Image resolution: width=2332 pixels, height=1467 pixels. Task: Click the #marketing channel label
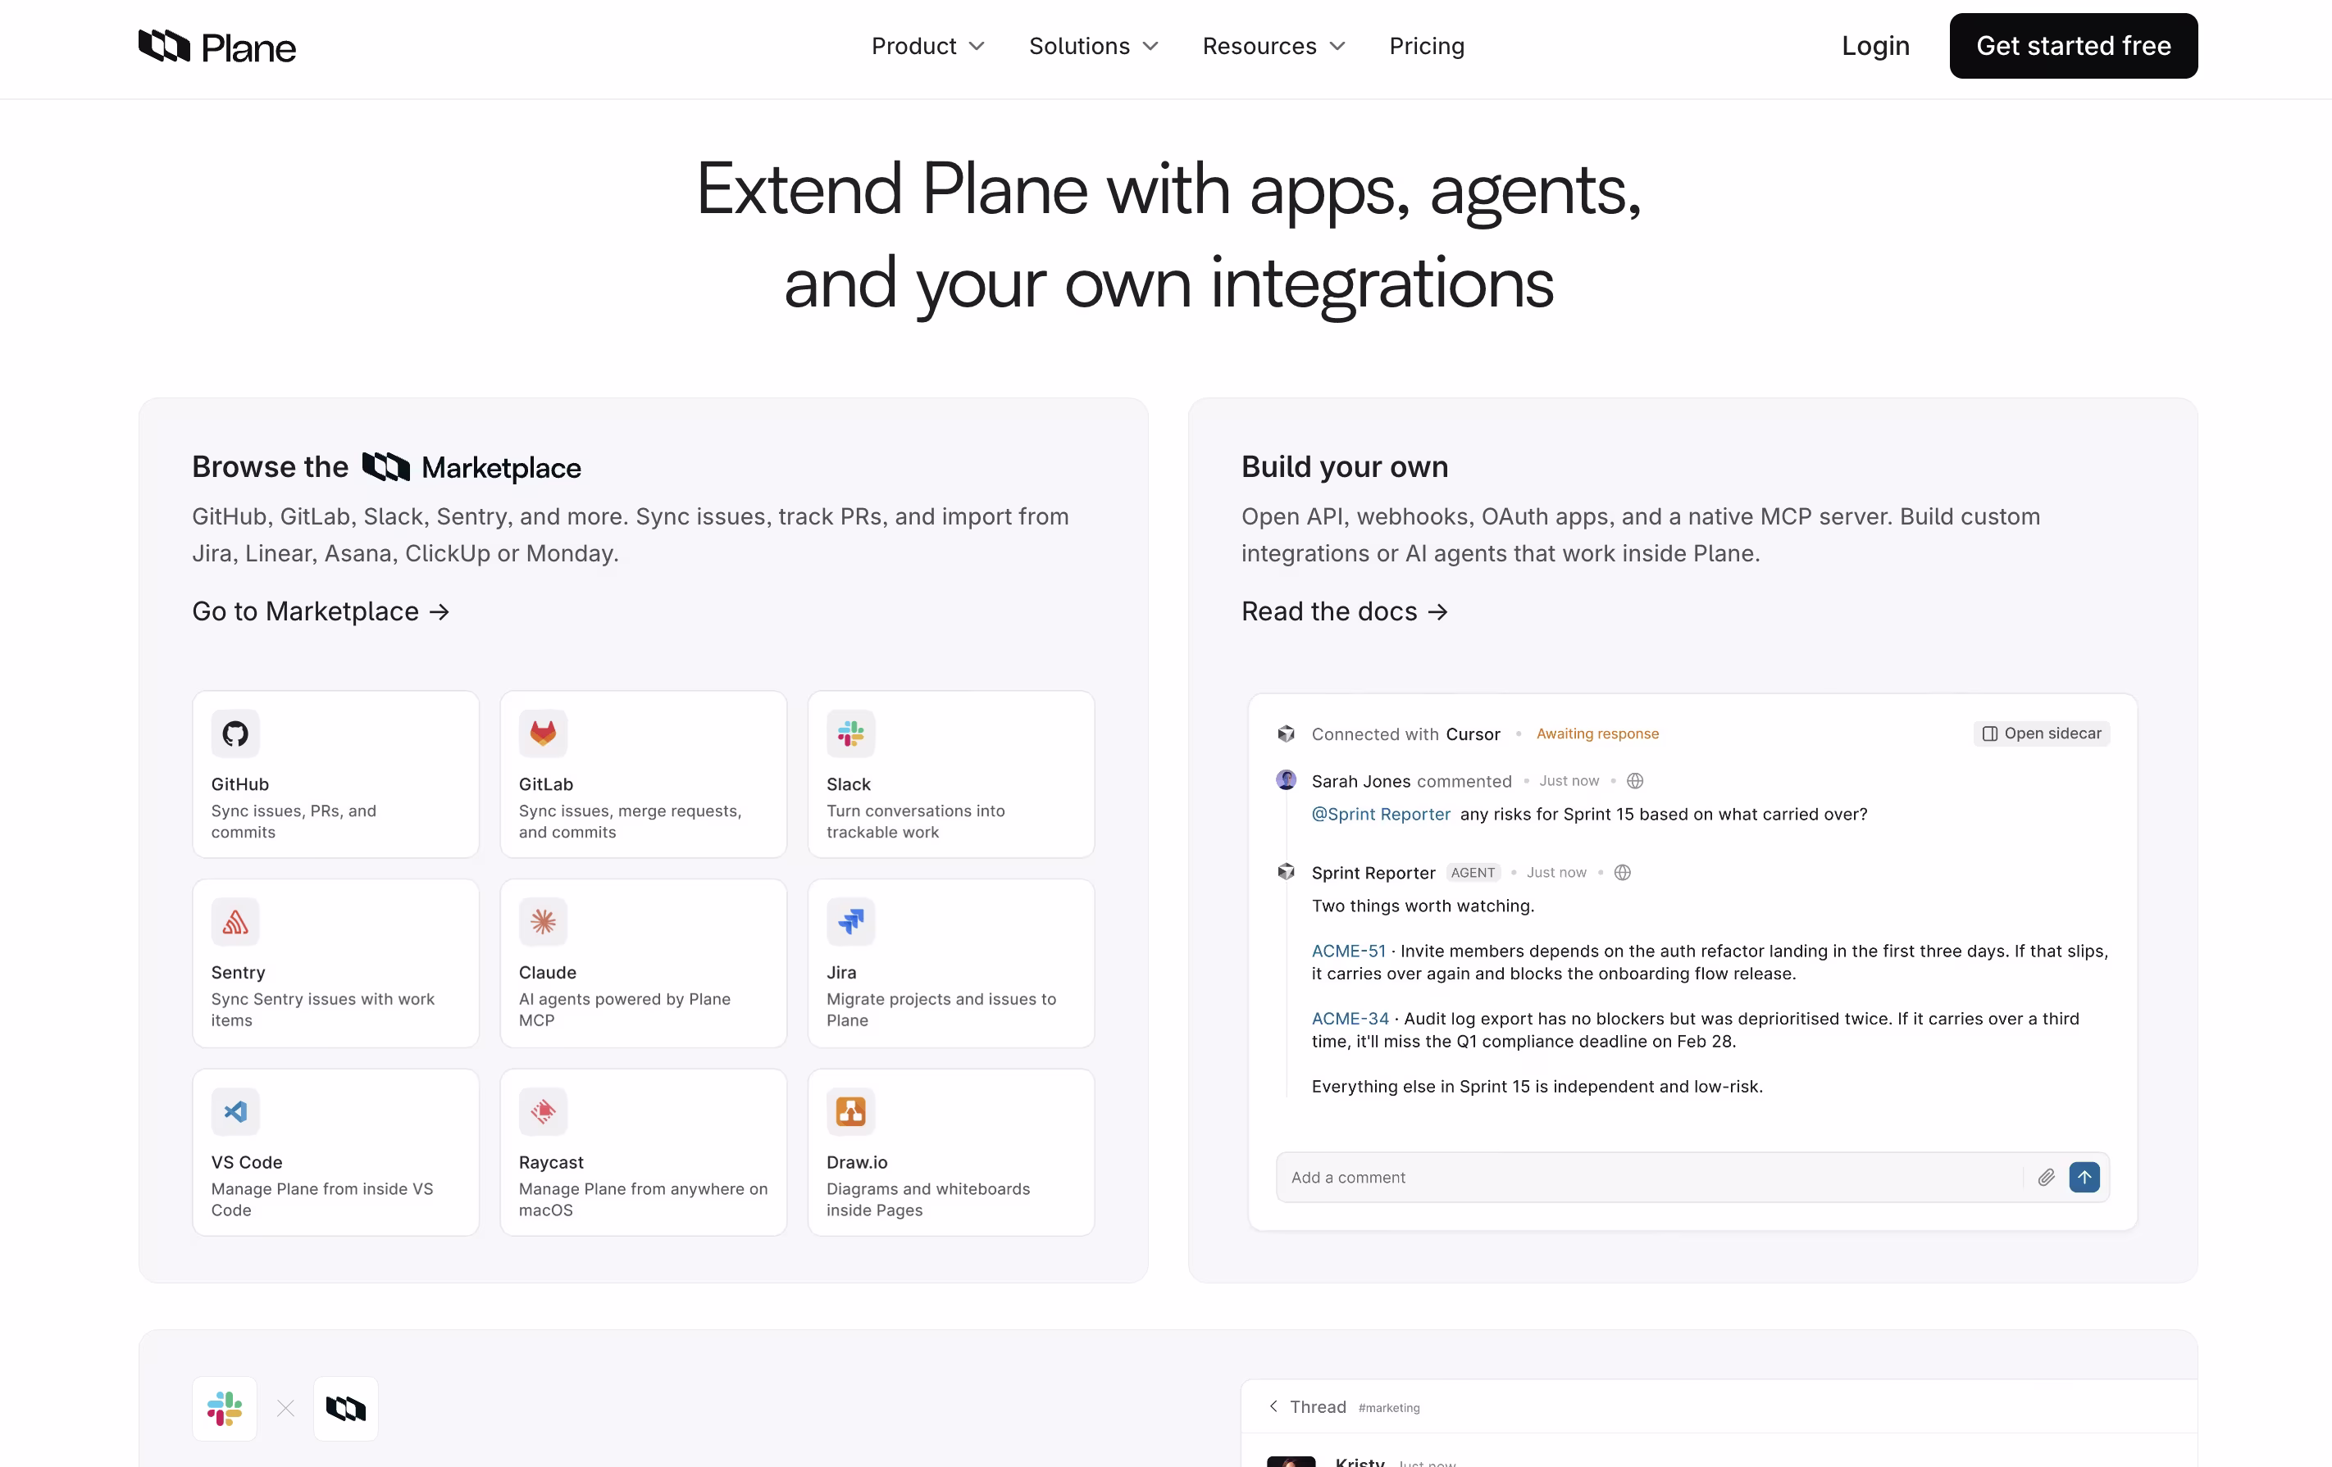coord(1389,1408)
